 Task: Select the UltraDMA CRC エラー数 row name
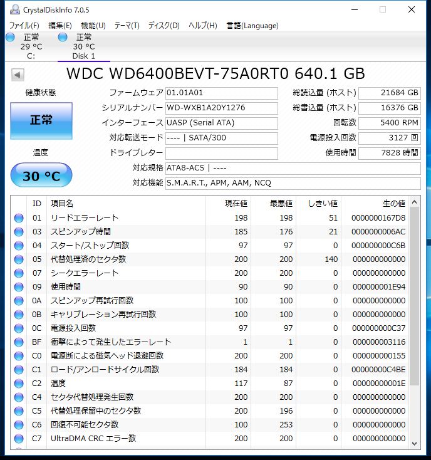93,439
